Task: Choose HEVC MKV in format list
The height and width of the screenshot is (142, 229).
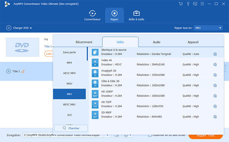Action: click(69, 104)
